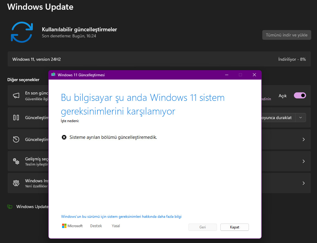Click the Windows Insider hearts icon
This screenshot has height=243, width=317.
tap(16, 183)
